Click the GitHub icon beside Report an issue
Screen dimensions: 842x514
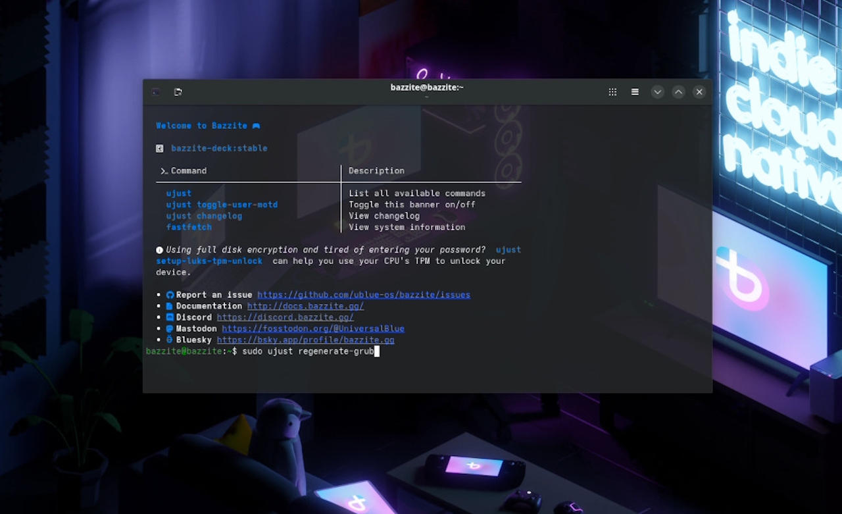point(169,294)
